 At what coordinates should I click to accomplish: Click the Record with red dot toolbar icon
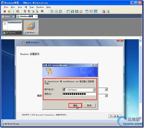pyautogui.click(x=103, y=11)
